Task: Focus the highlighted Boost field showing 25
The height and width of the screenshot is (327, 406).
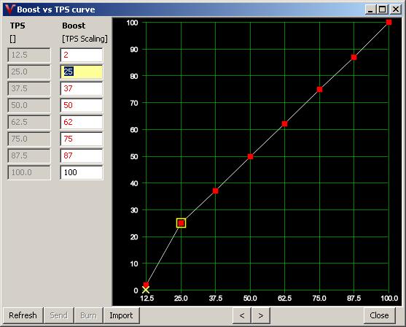Action: click(x=82, y=72)
